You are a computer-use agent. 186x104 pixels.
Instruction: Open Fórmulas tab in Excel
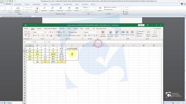62,28
